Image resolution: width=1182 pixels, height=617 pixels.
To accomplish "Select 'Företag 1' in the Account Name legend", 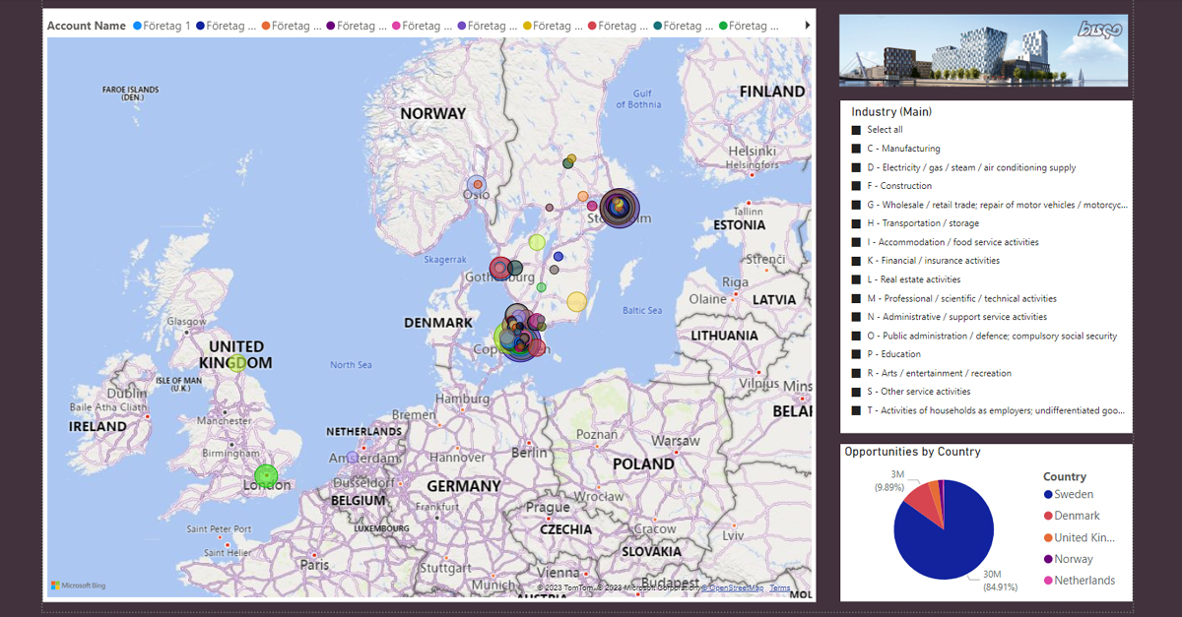I will pyautogui.click(x=161, y=26).
